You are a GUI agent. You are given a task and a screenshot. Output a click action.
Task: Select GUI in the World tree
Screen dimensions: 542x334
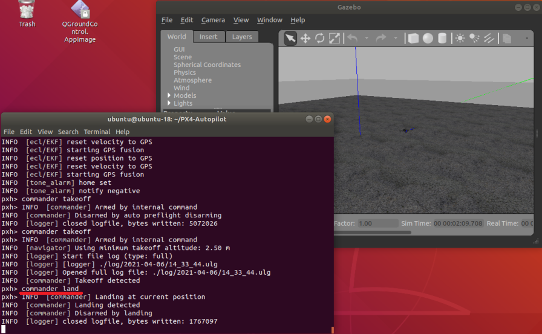point(179,50)
